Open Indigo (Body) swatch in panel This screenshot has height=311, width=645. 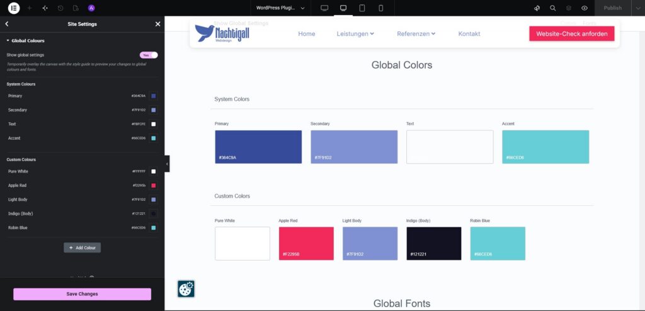[154, 213]
